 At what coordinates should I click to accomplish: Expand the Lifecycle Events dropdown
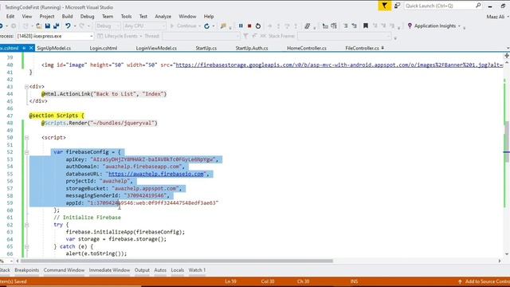[x=141, y=36]
